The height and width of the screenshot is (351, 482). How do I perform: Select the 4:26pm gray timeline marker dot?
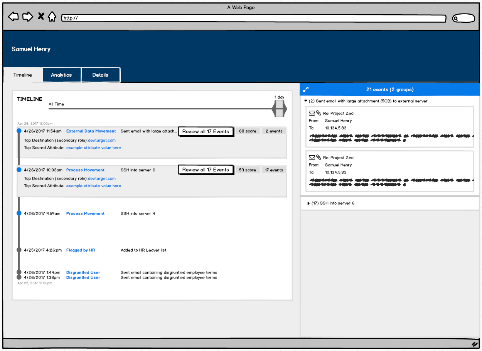click(19, 250)
